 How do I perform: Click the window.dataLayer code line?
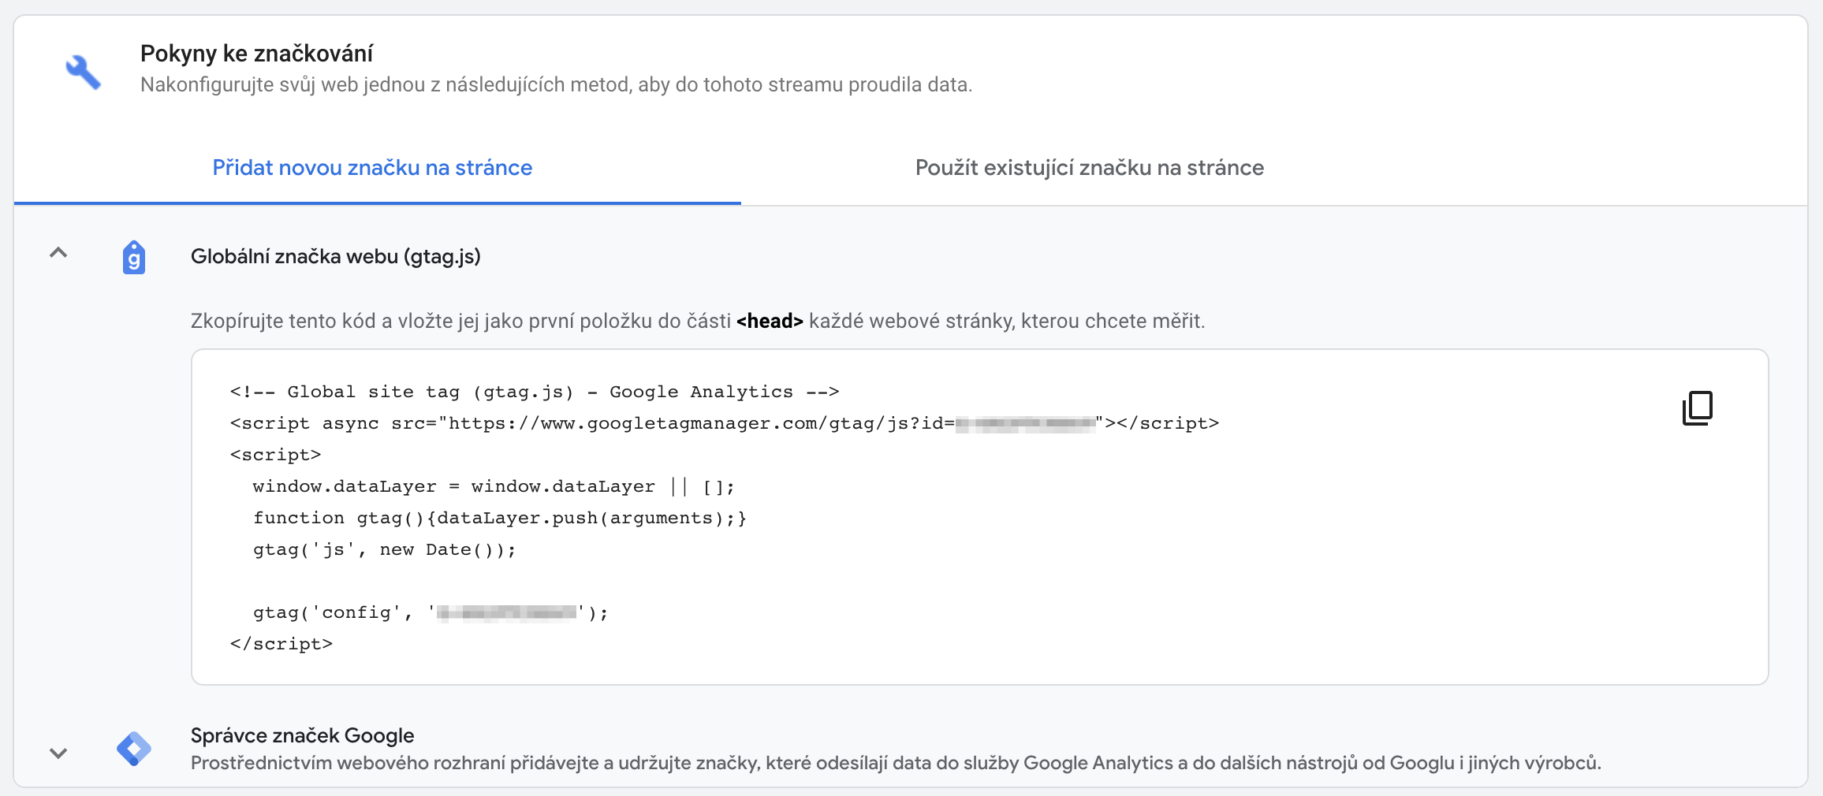coord(494,486)
